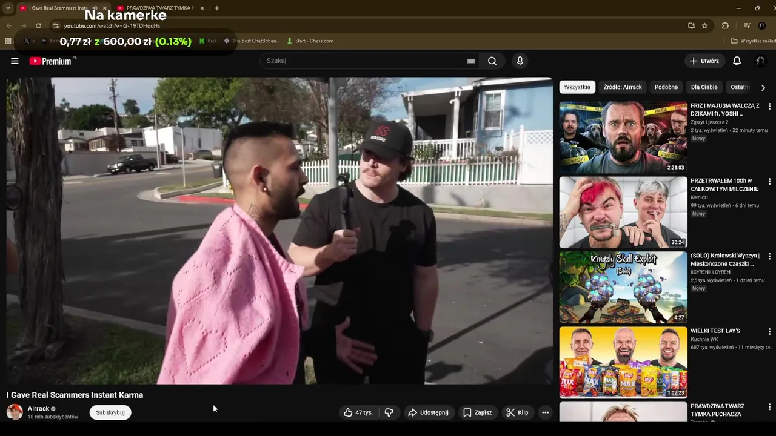The image size is (776, 436).
Task: Open the YouTube guide hamburger menu
Action: [15, 61]
